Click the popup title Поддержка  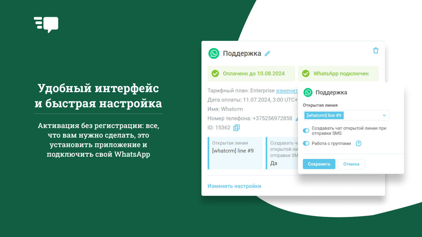[x=331, y=92]
